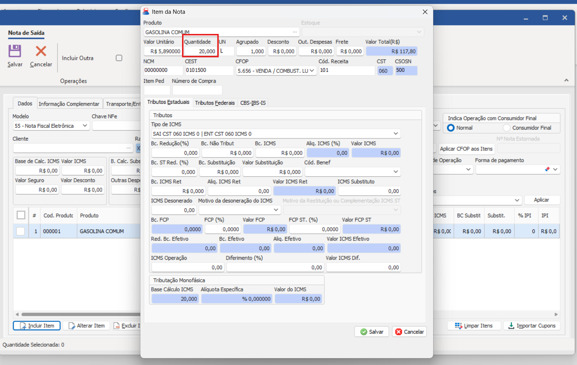Switch to Tributos Federais tab
The image size is (577, 365).
tap(215, 103)
